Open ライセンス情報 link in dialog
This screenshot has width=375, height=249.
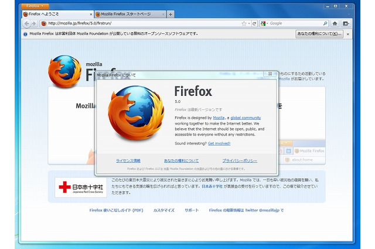pyautogui.click(x=128, y=161)
